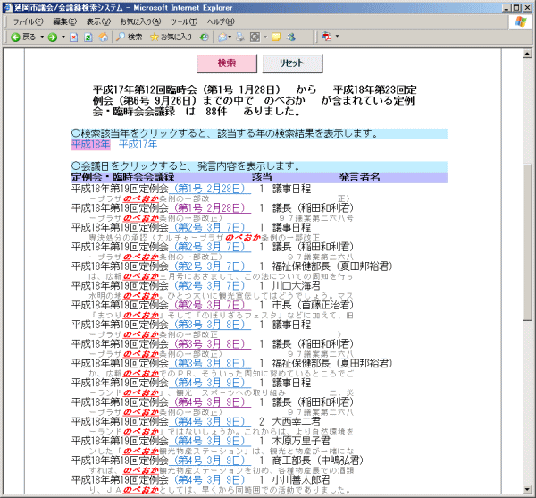Click the 該当 column header

(262, 177)
